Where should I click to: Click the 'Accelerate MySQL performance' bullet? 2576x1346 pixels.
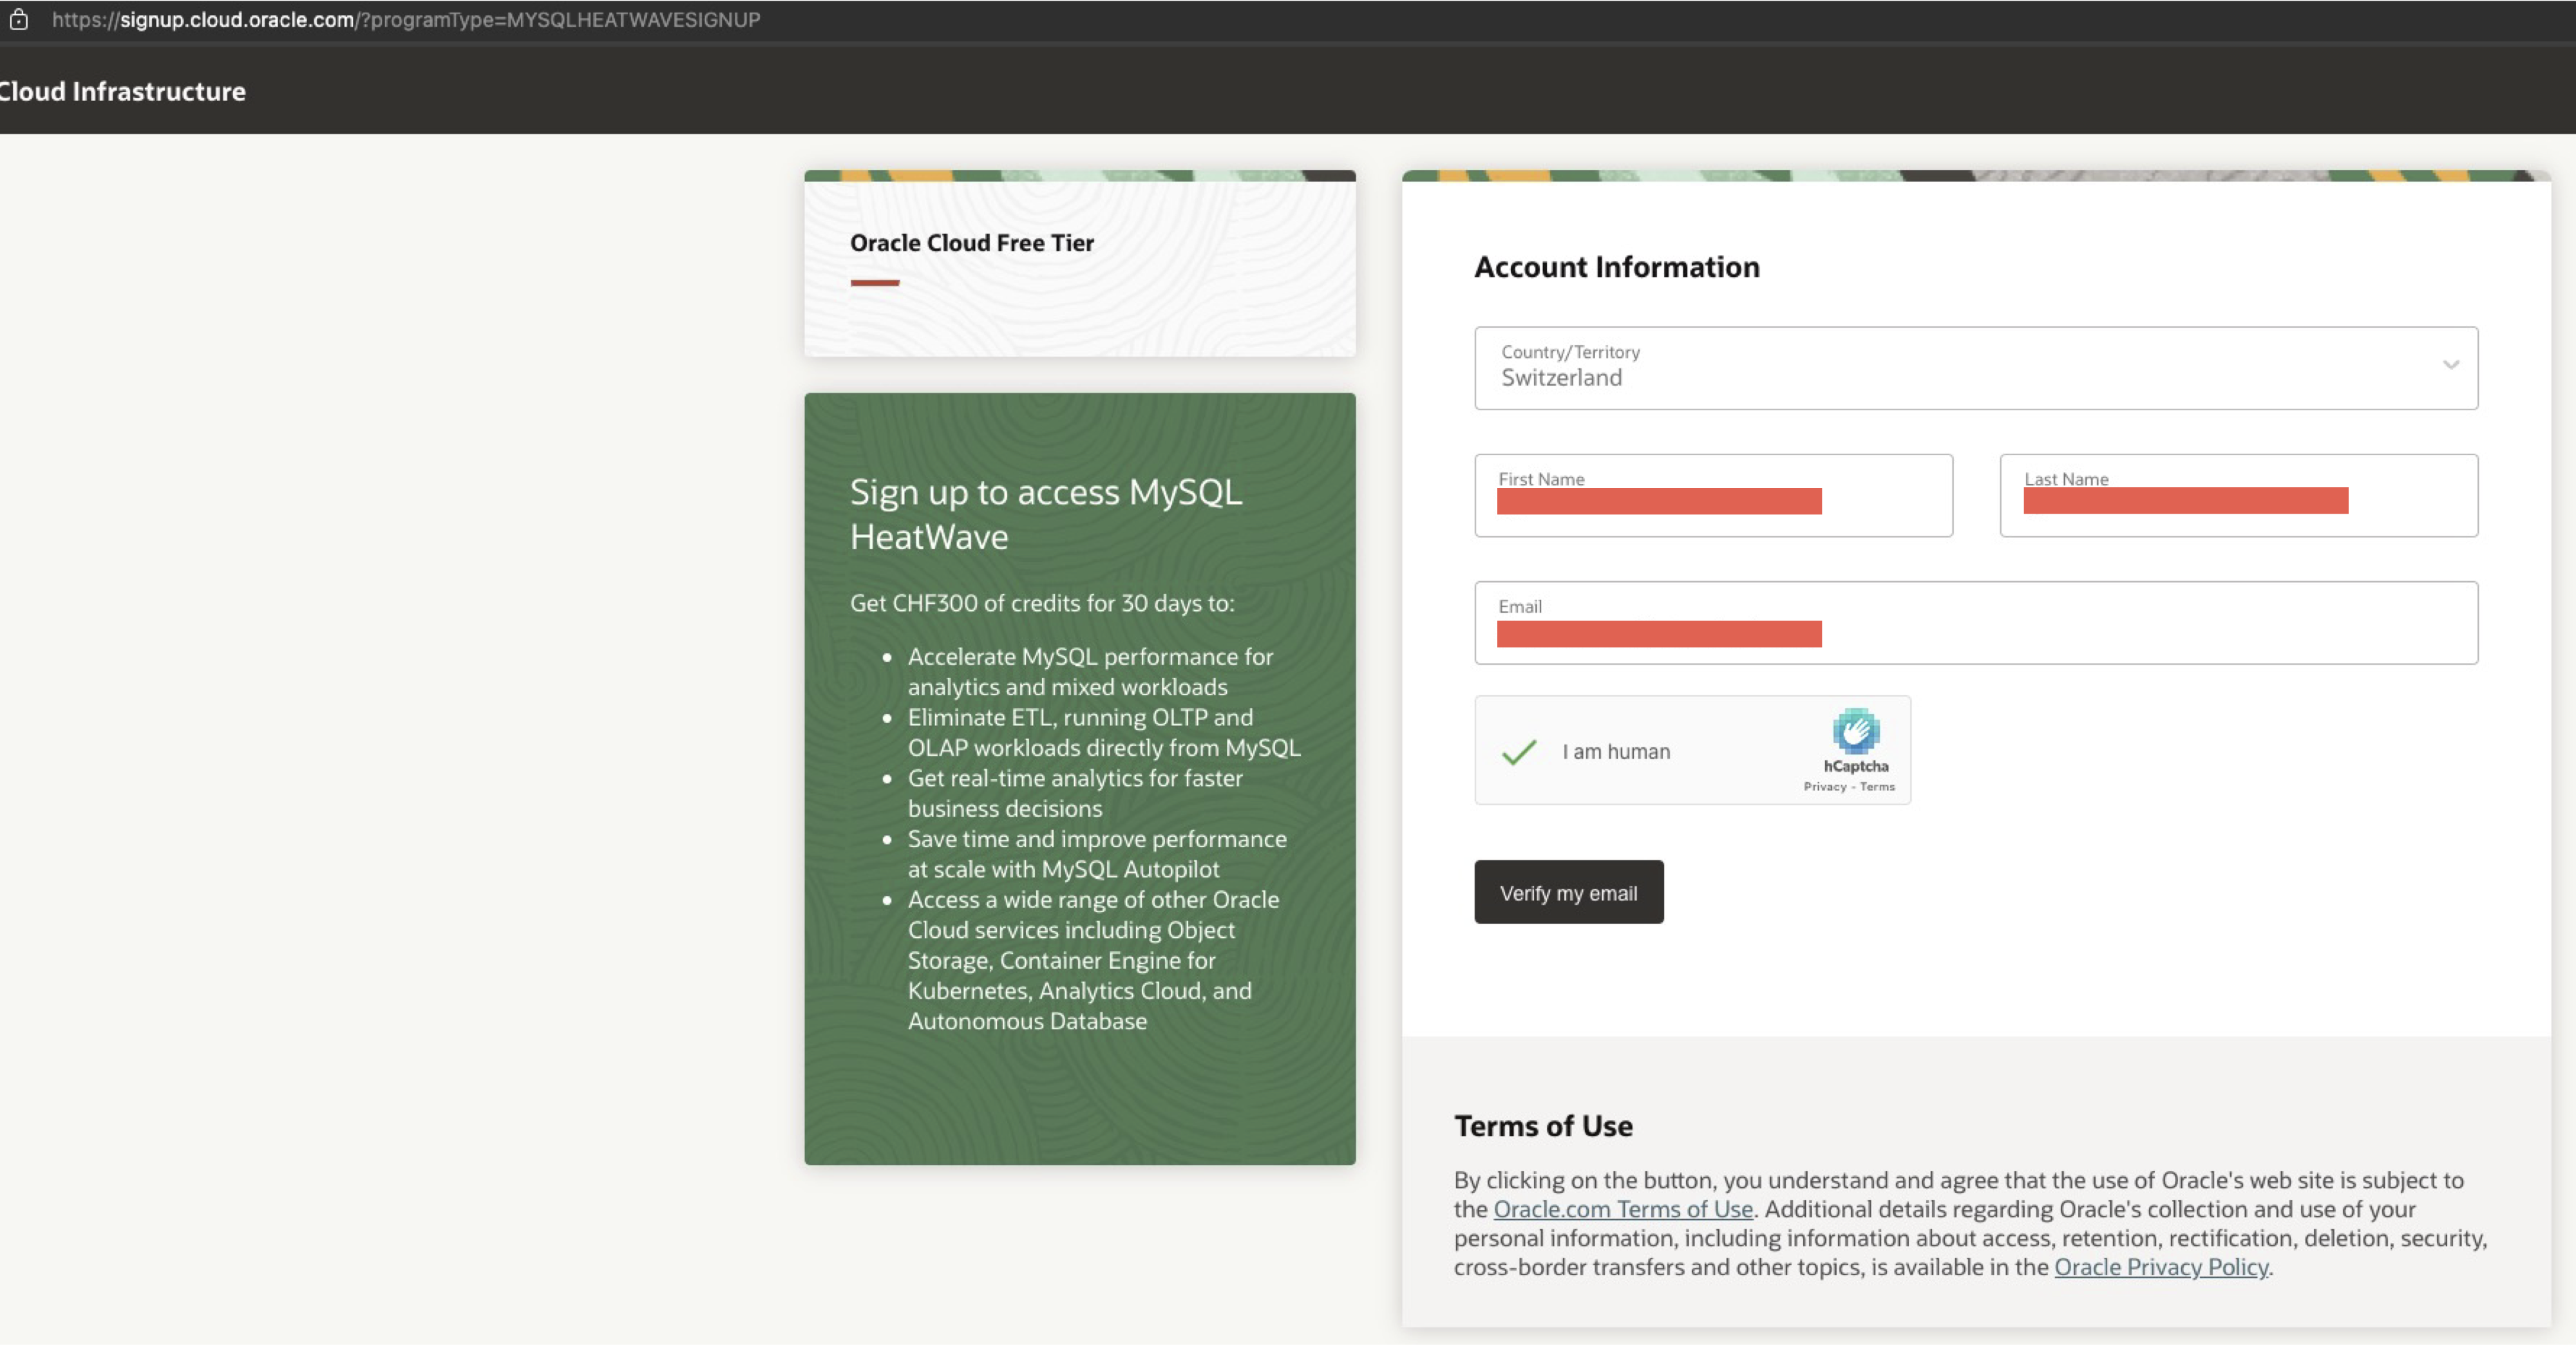coord(1090,673)
